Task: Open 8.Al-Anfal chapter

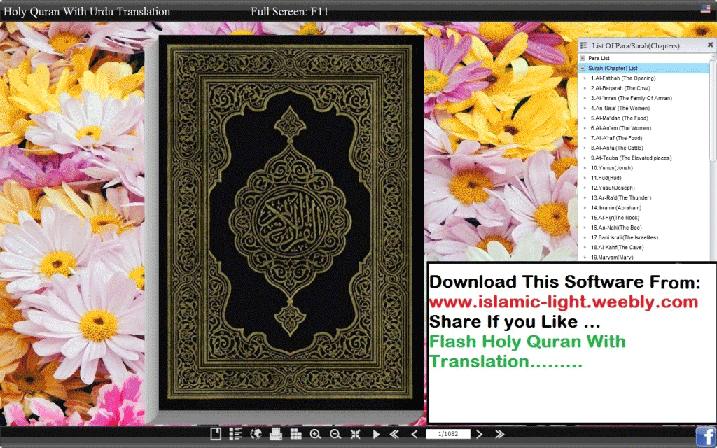Action: (x=616, y=148)
